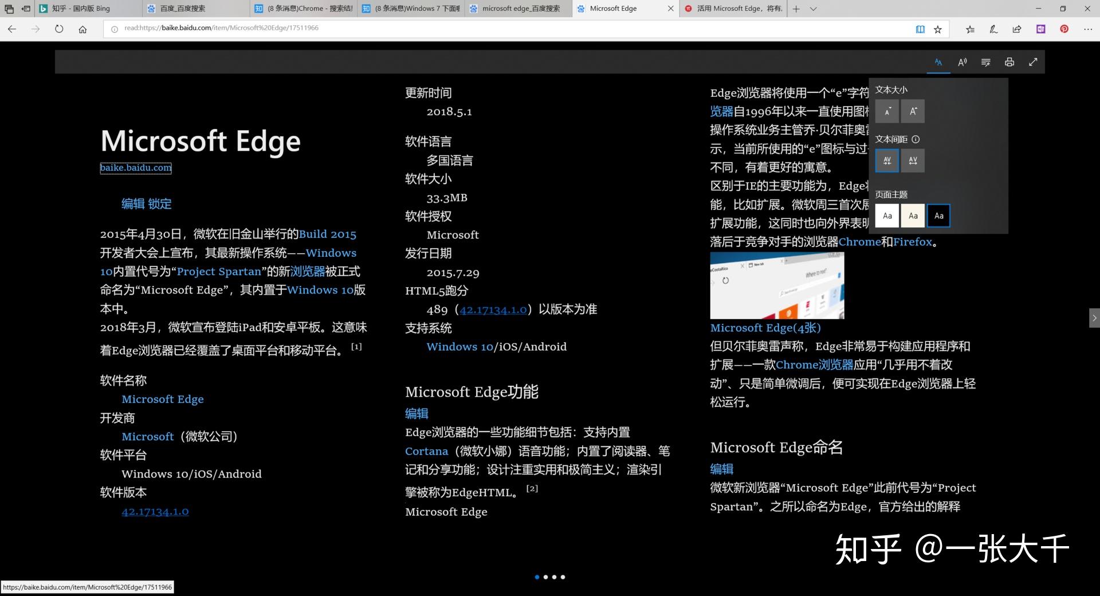Open the tabs you've set aside panel
Viewport: 1100px width, 596px height.
pos(9,9)
